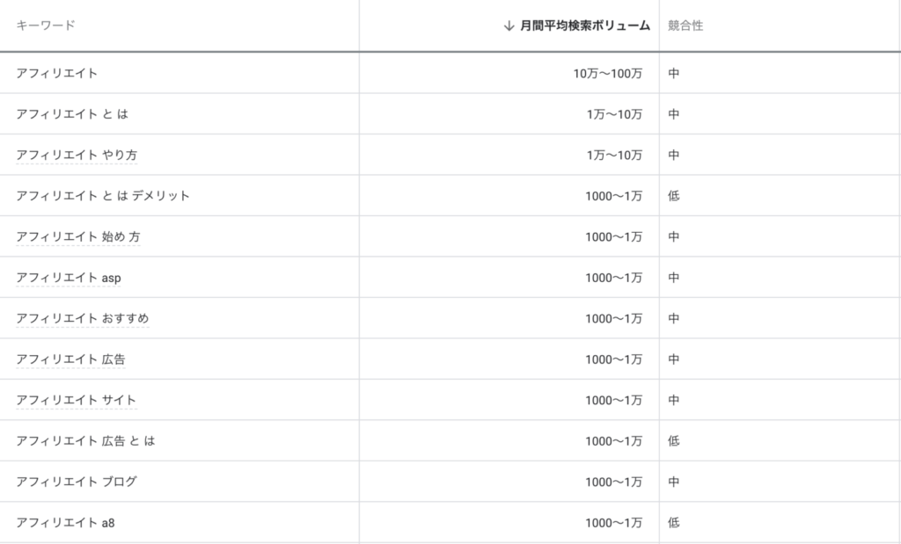Click keyword アフィリエイト a8
Screen dimensions: 901x544
coord(65,523)
